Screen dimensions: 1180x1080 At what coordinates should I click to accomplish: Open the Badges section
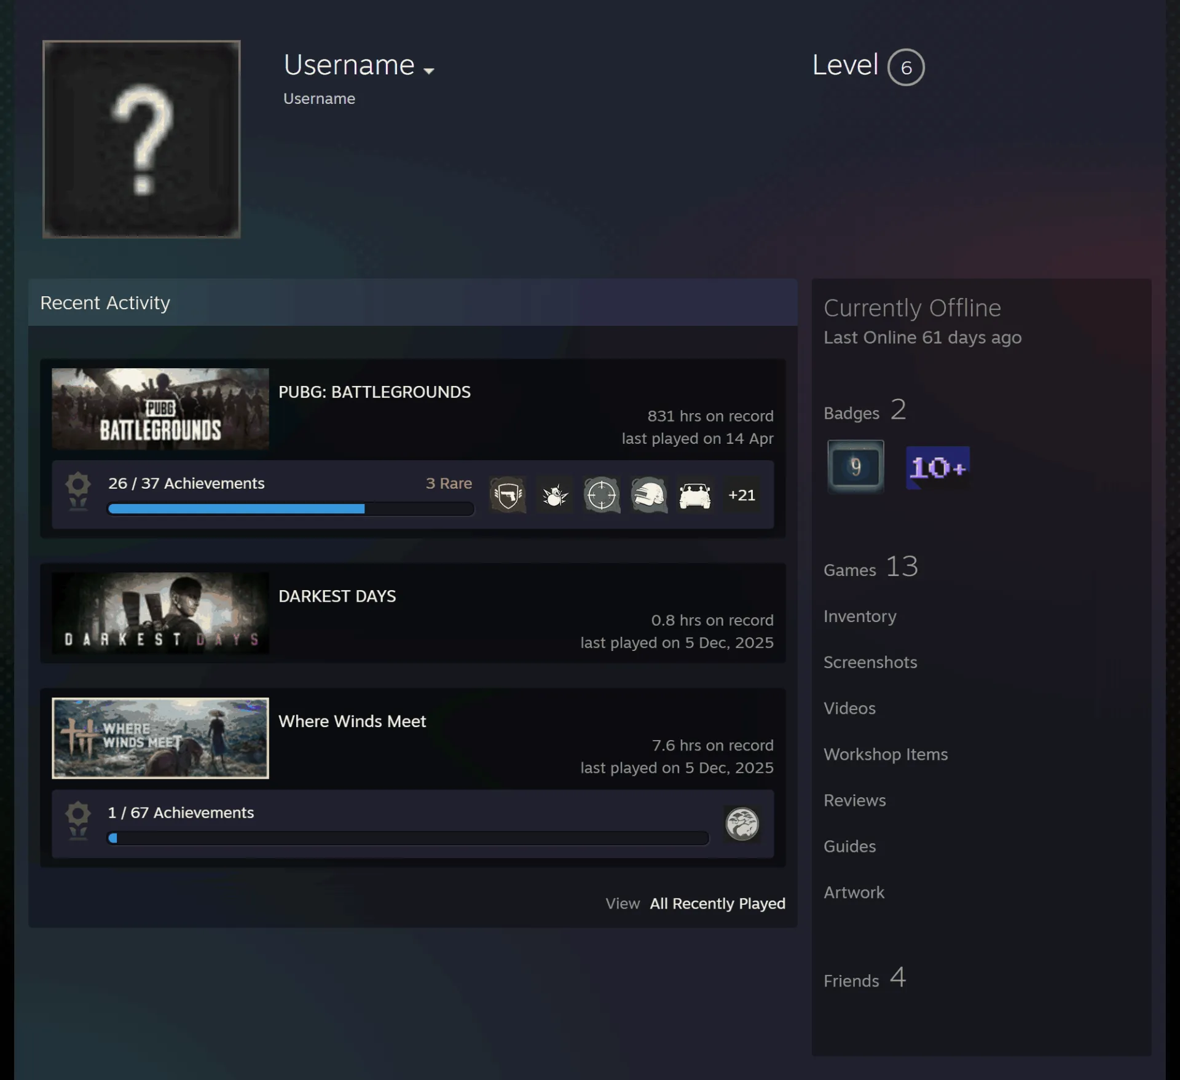(865, 410)
